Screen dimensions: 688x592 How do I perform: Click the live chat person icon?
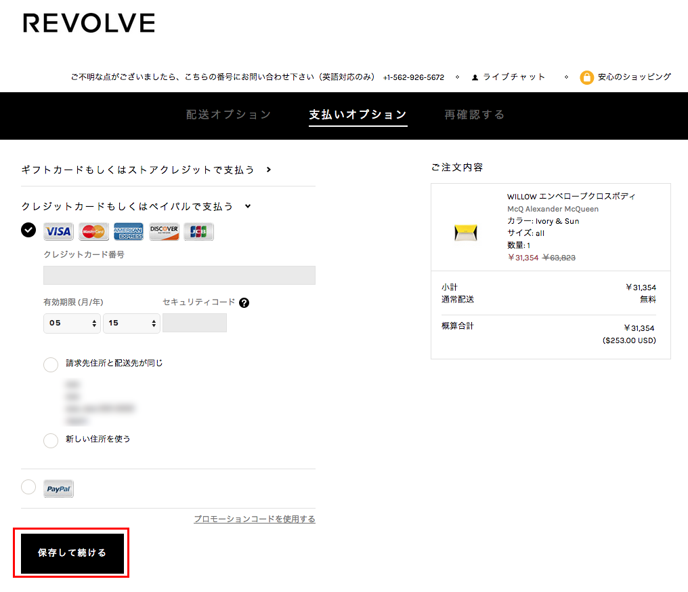(475, 77)
